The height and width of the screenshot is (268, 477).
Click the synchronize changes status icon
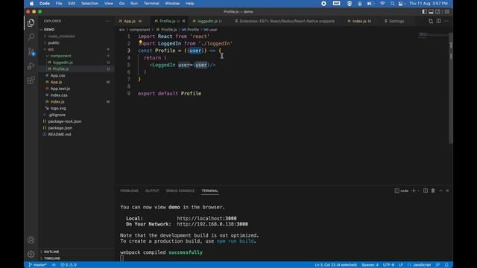54,265
